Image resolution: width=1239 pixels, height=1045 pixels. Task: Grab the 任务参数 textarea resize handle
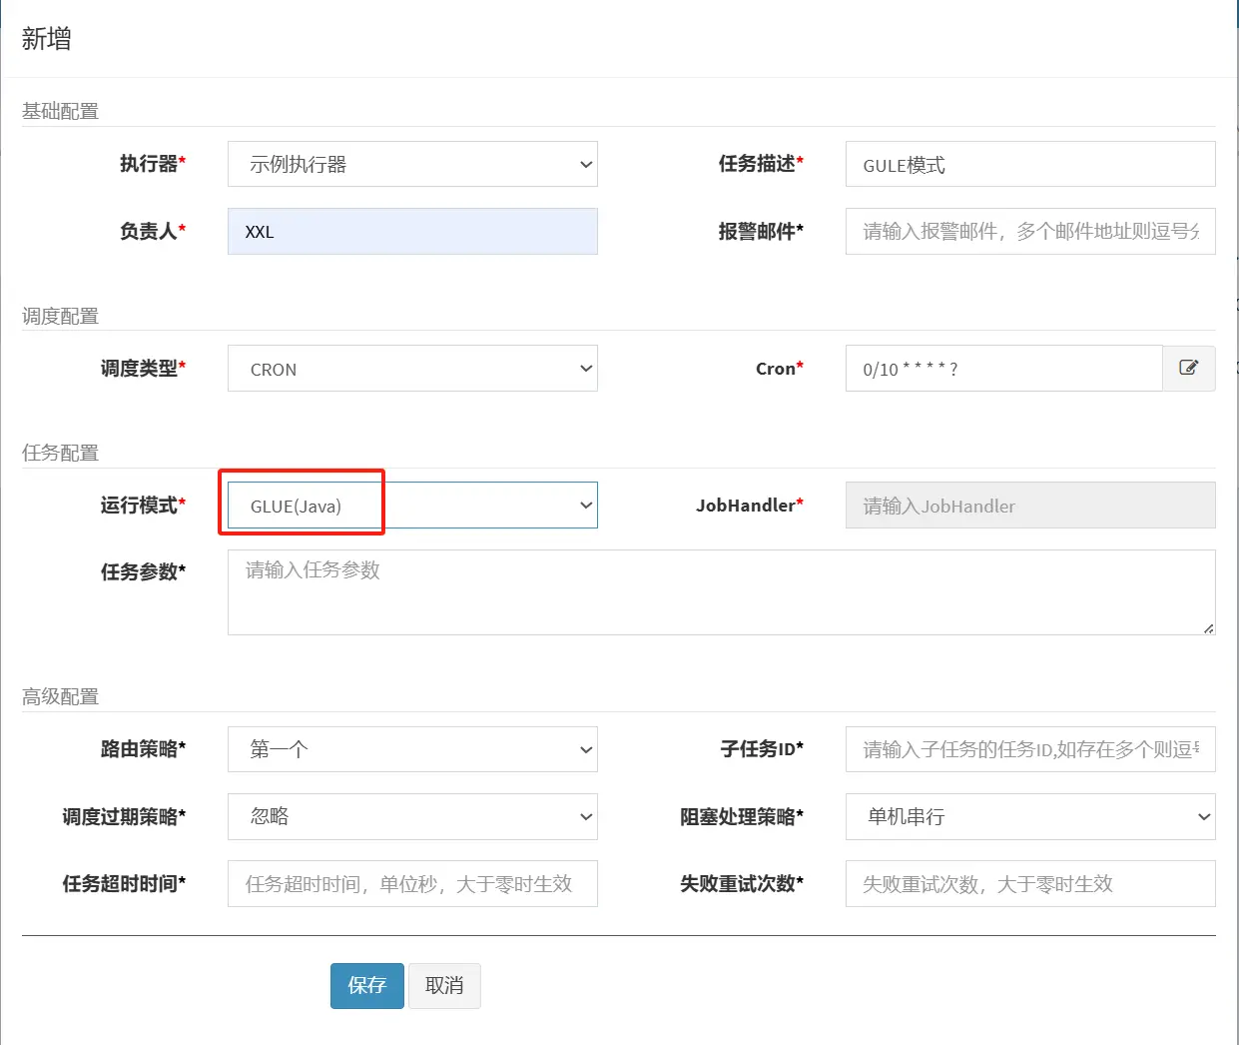[x=1208, y=628]
